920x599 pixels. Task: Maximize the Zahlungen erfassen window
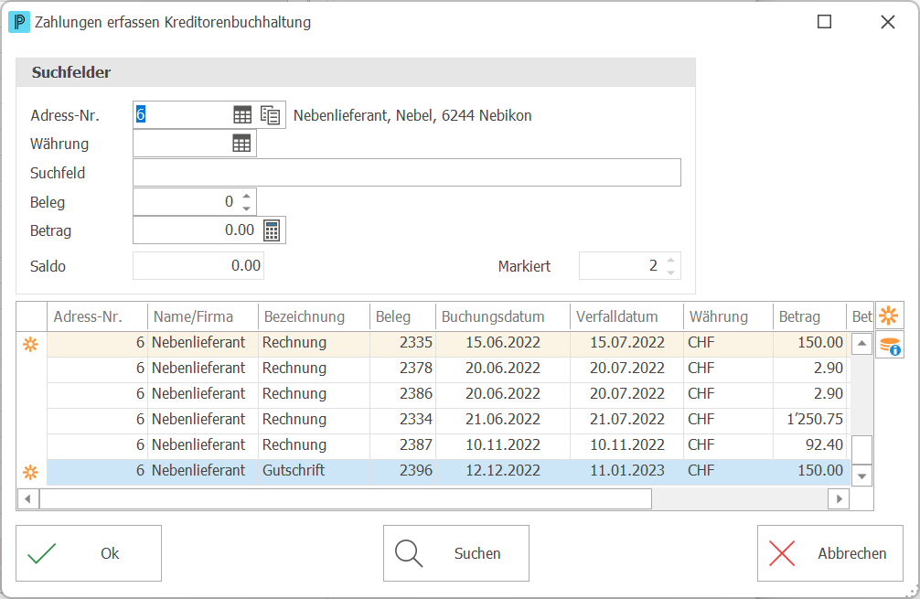pyautogui.click(x=824, y=22)
